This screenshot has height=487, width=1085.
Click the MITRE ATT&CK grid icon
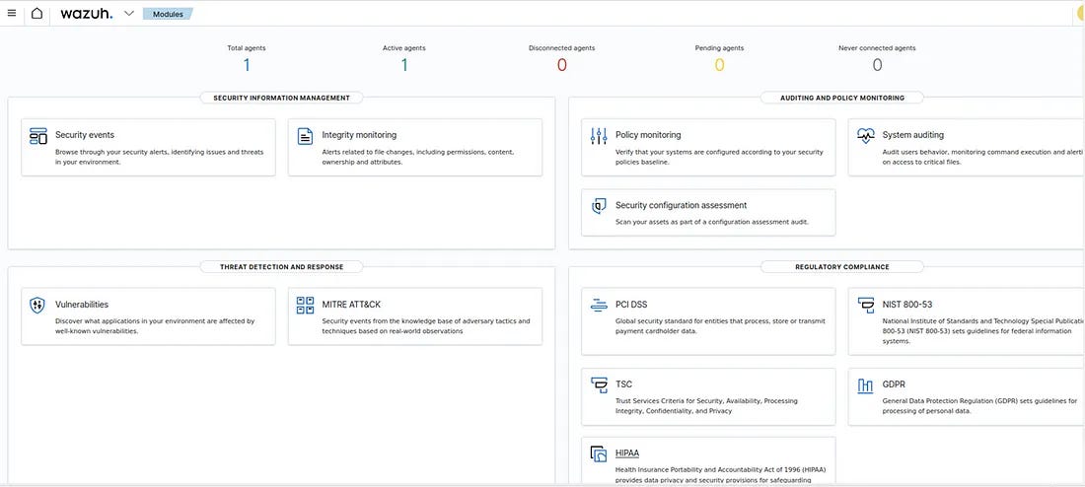pos(305,305)
